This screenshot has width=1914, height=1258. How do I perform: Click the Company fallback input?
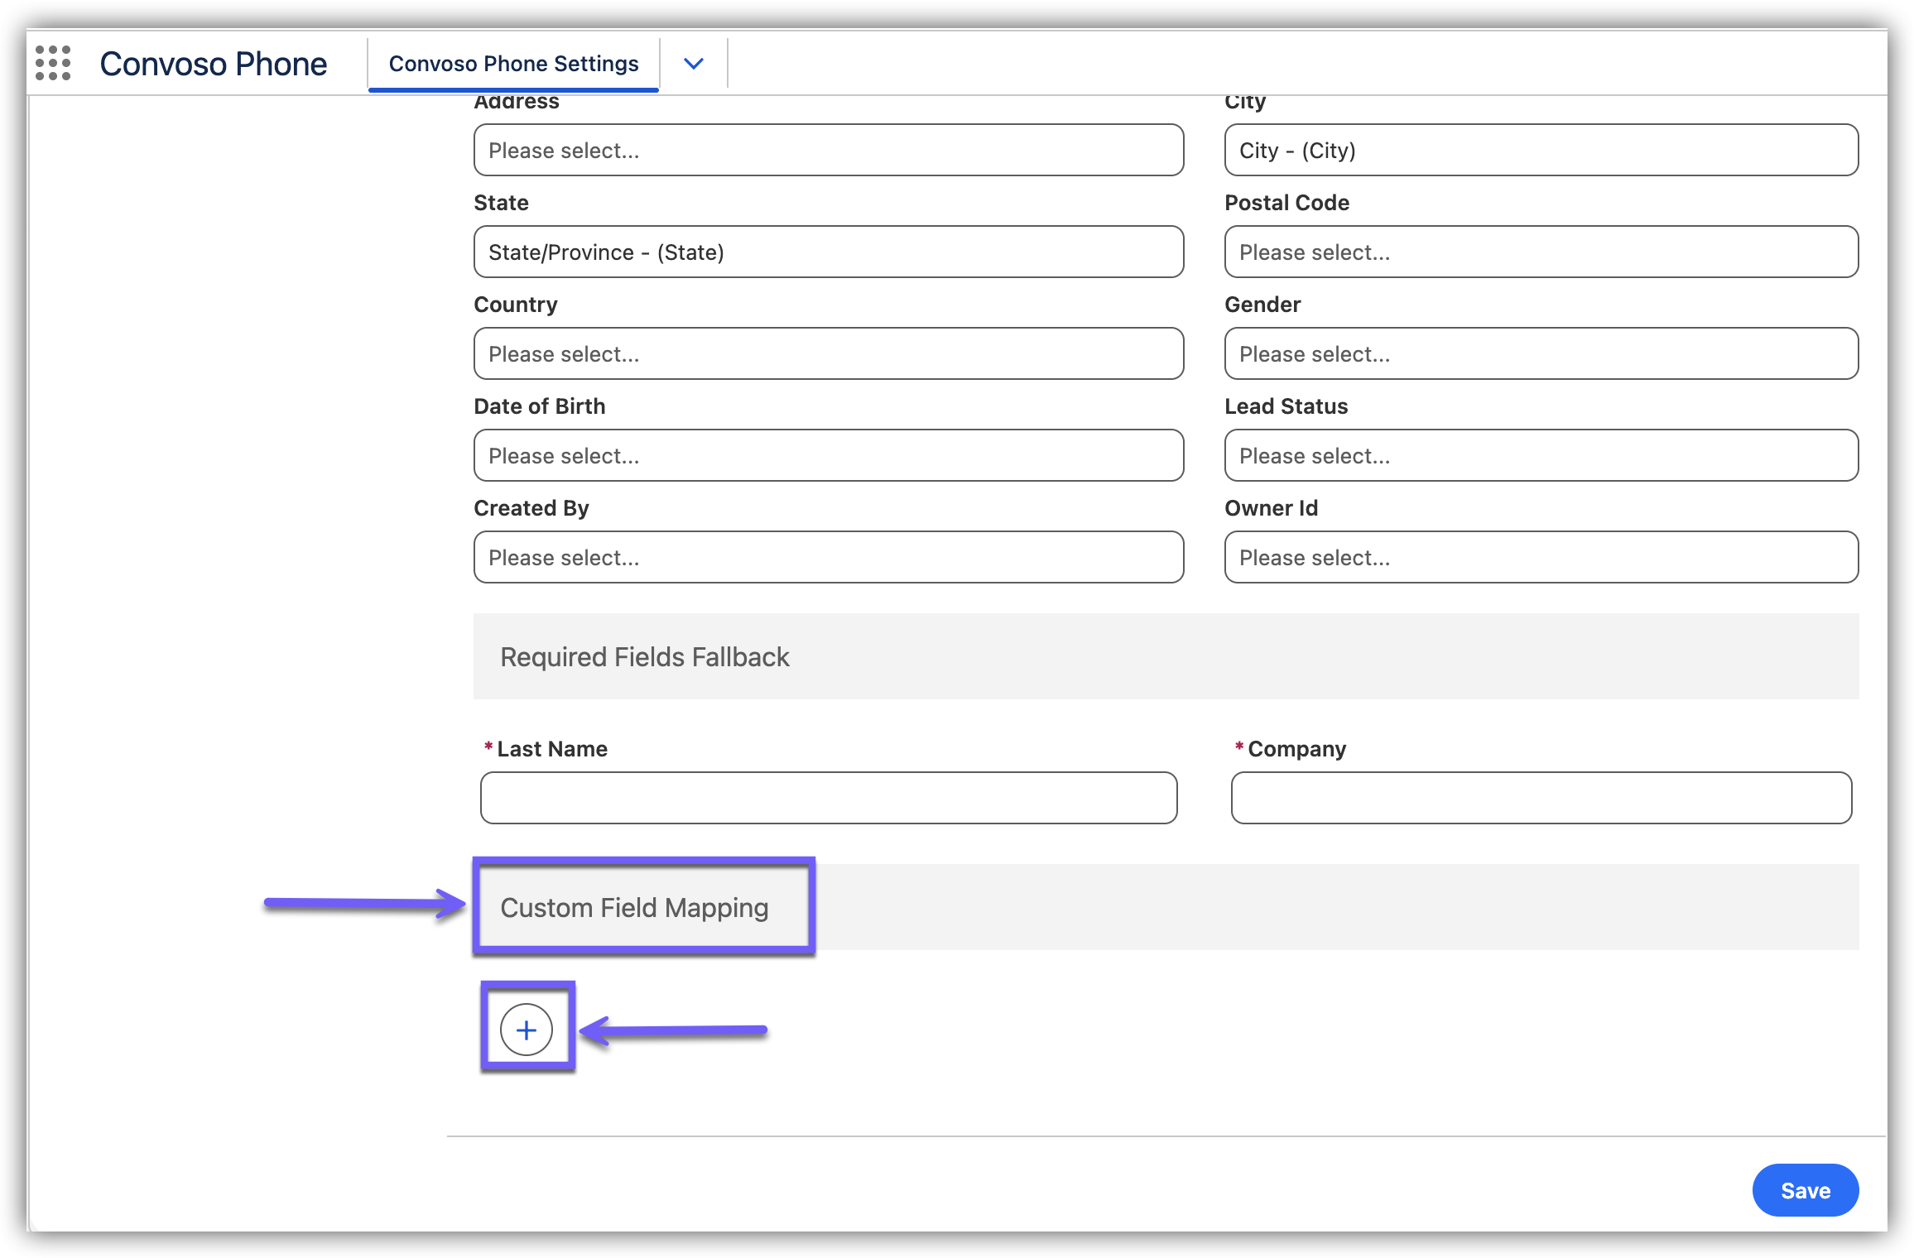(x=1541, y=798)
